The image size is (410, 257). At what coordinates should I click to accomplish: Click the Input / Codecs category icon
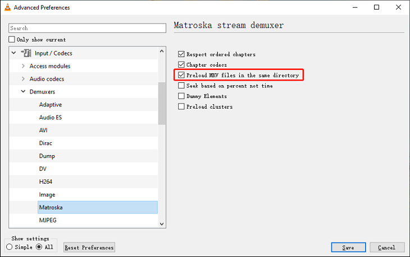(x=26, y=53)
